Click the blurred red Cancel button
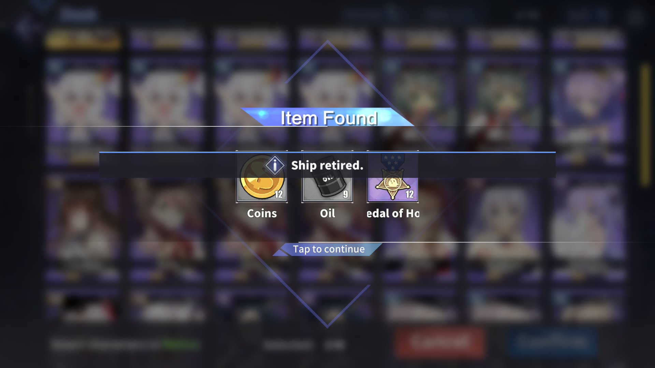The image size is (655, 368). click(x=440, y=342)
